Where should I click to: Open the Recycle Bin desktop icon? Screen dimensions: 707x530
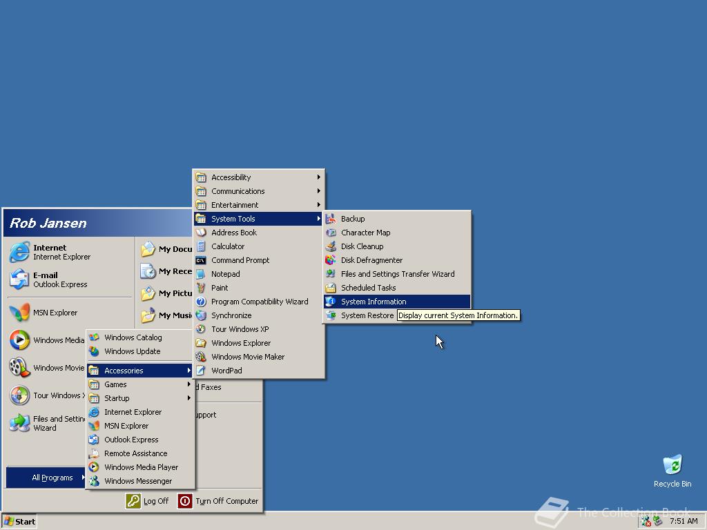coord(672,465)
